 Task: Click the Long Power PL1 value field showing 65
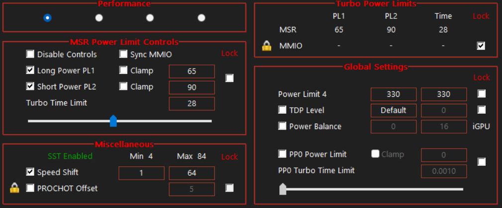[192, 71]
